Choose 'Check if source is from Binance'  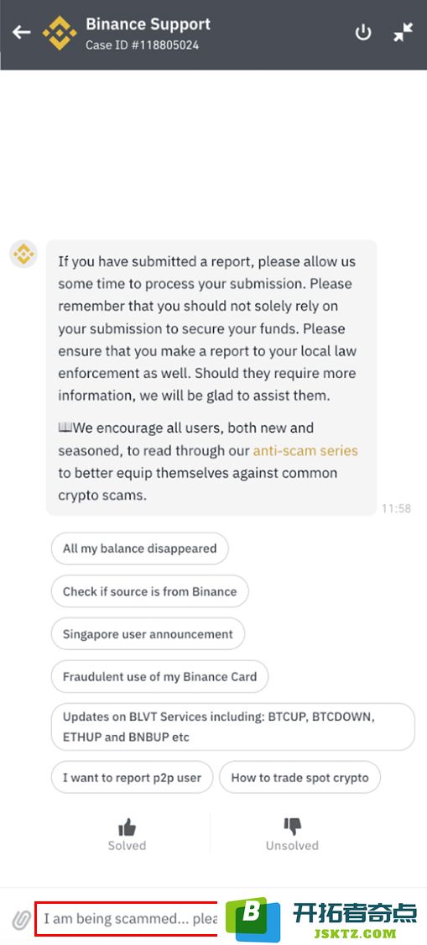coord(150,591)
